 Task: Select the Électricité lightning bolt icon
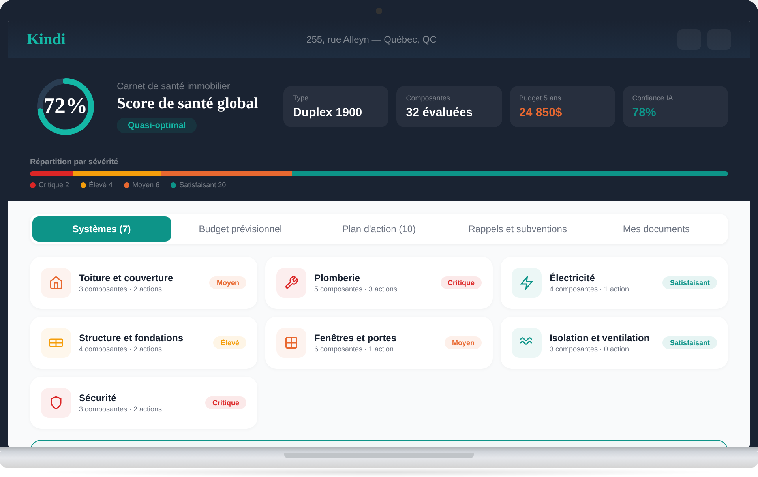point(526,283)
